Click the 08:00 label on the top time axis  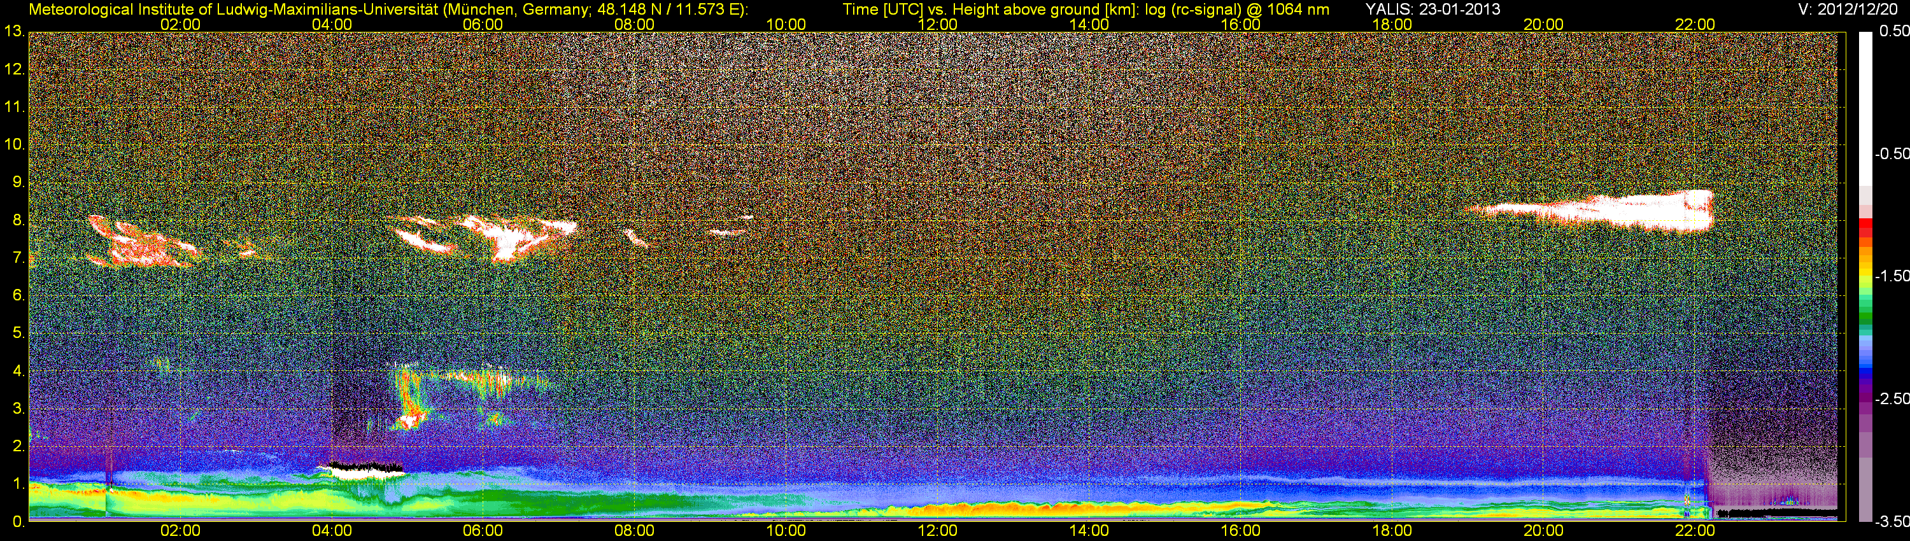635,24
